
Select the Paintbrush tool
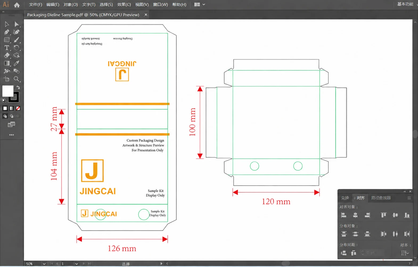point(17,40)
